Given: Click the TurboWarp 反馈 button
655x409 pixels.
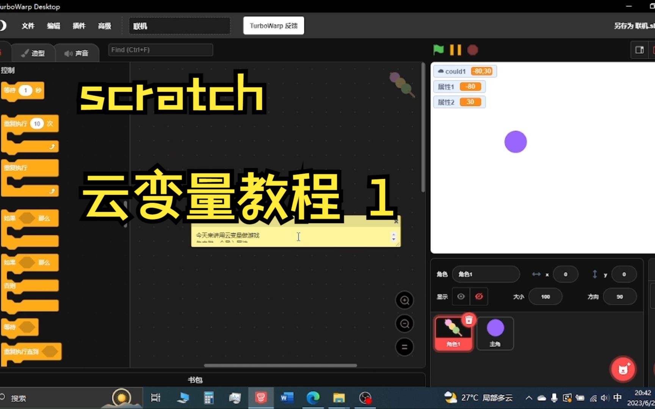Looking at the screenshot, I should [274, 26].
